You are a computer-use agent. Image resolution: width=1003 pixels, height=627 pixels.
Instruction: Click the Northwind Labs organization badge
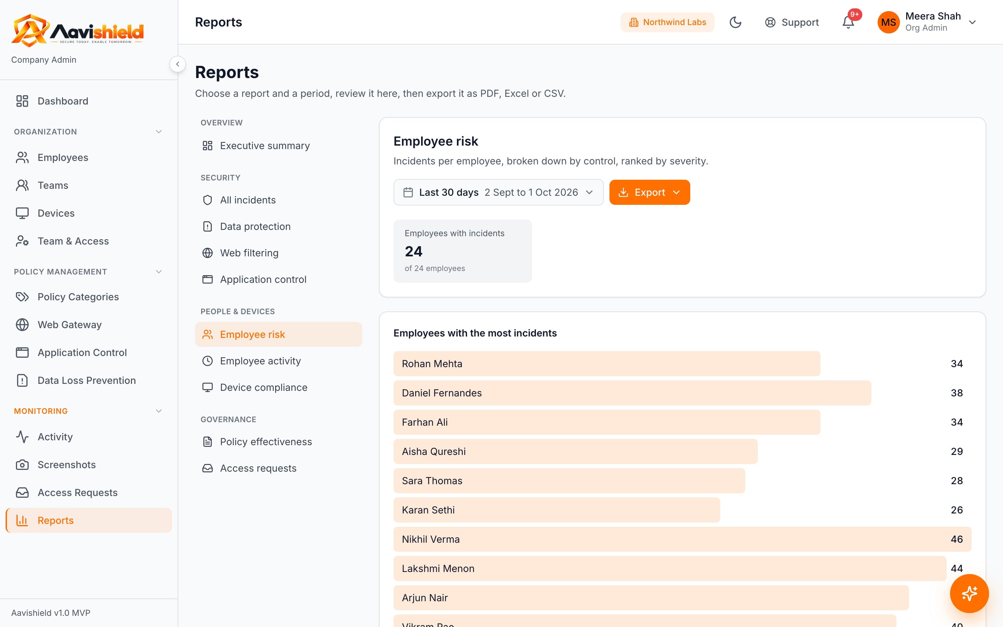click(x=667, y=22)
